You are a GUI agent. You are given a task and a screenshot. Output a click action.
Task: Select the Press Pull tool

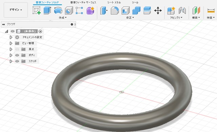104,10
